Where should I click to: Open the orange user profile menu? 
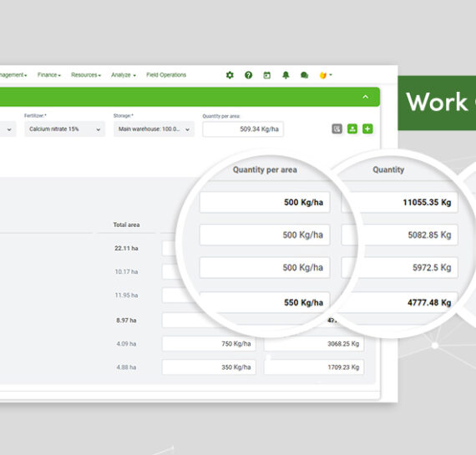tap(326, 75)
